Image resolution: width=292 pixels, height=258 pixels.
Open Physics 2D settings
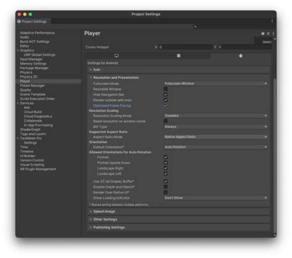29,77
